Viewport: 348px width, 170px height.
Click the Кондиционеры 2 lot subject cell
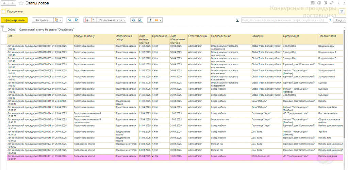[330, 54]
